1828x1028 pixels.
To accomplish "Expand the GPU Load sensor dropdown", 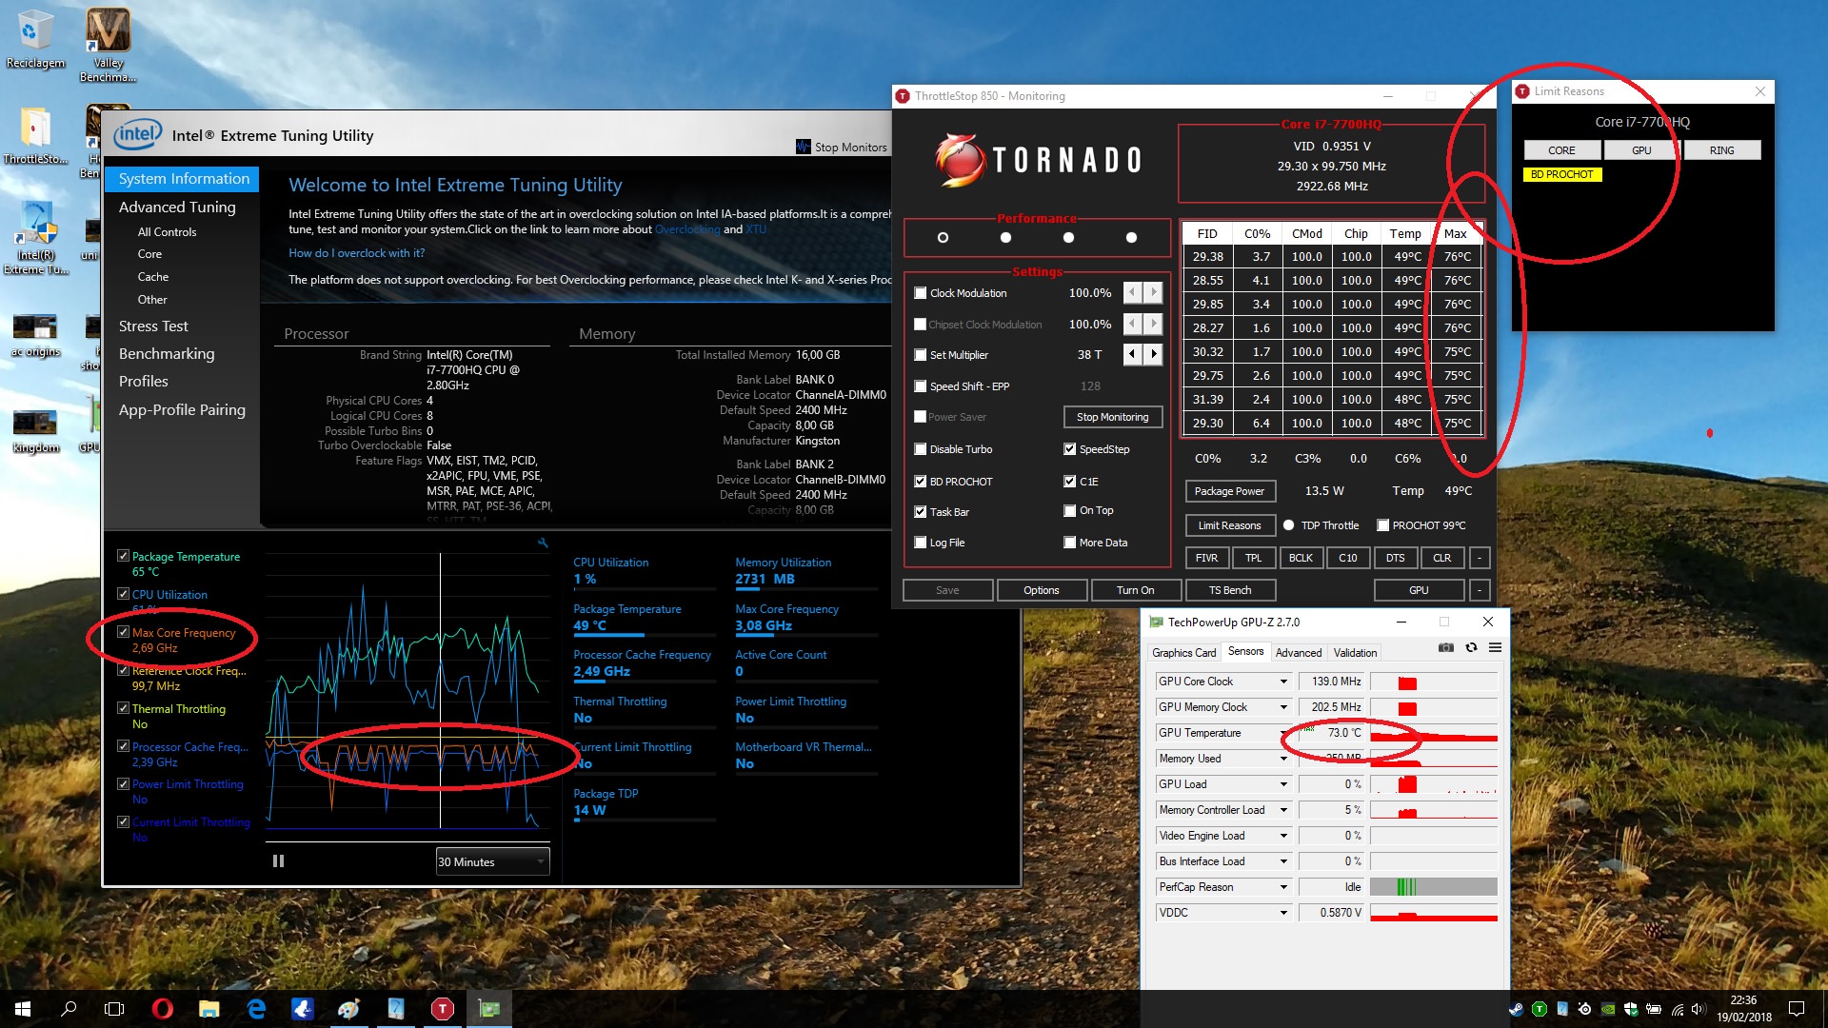I will pyautogui.click(x=1282, y=784).
